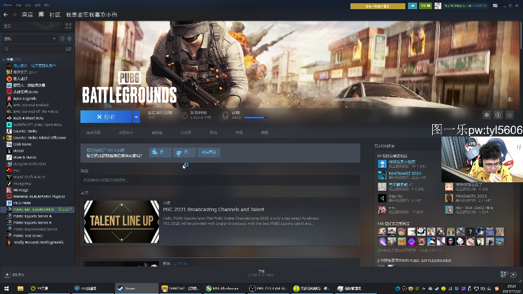Select PICO PARK in library
Screen dimensions: 523x294
click(x=22, y=203)
